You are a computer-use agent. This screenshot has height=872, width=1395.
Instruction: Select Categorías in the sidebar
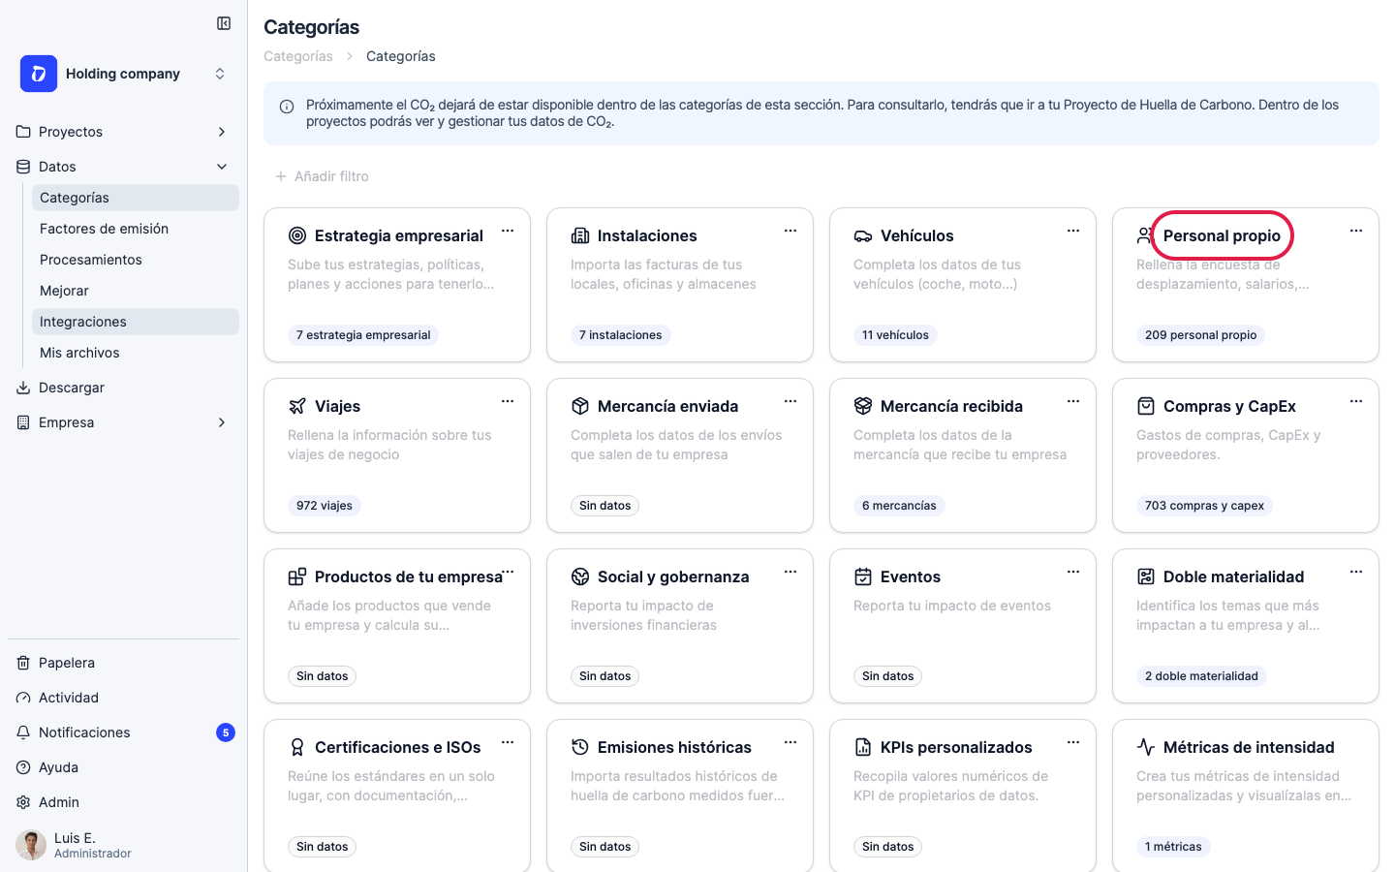point(136,198)
